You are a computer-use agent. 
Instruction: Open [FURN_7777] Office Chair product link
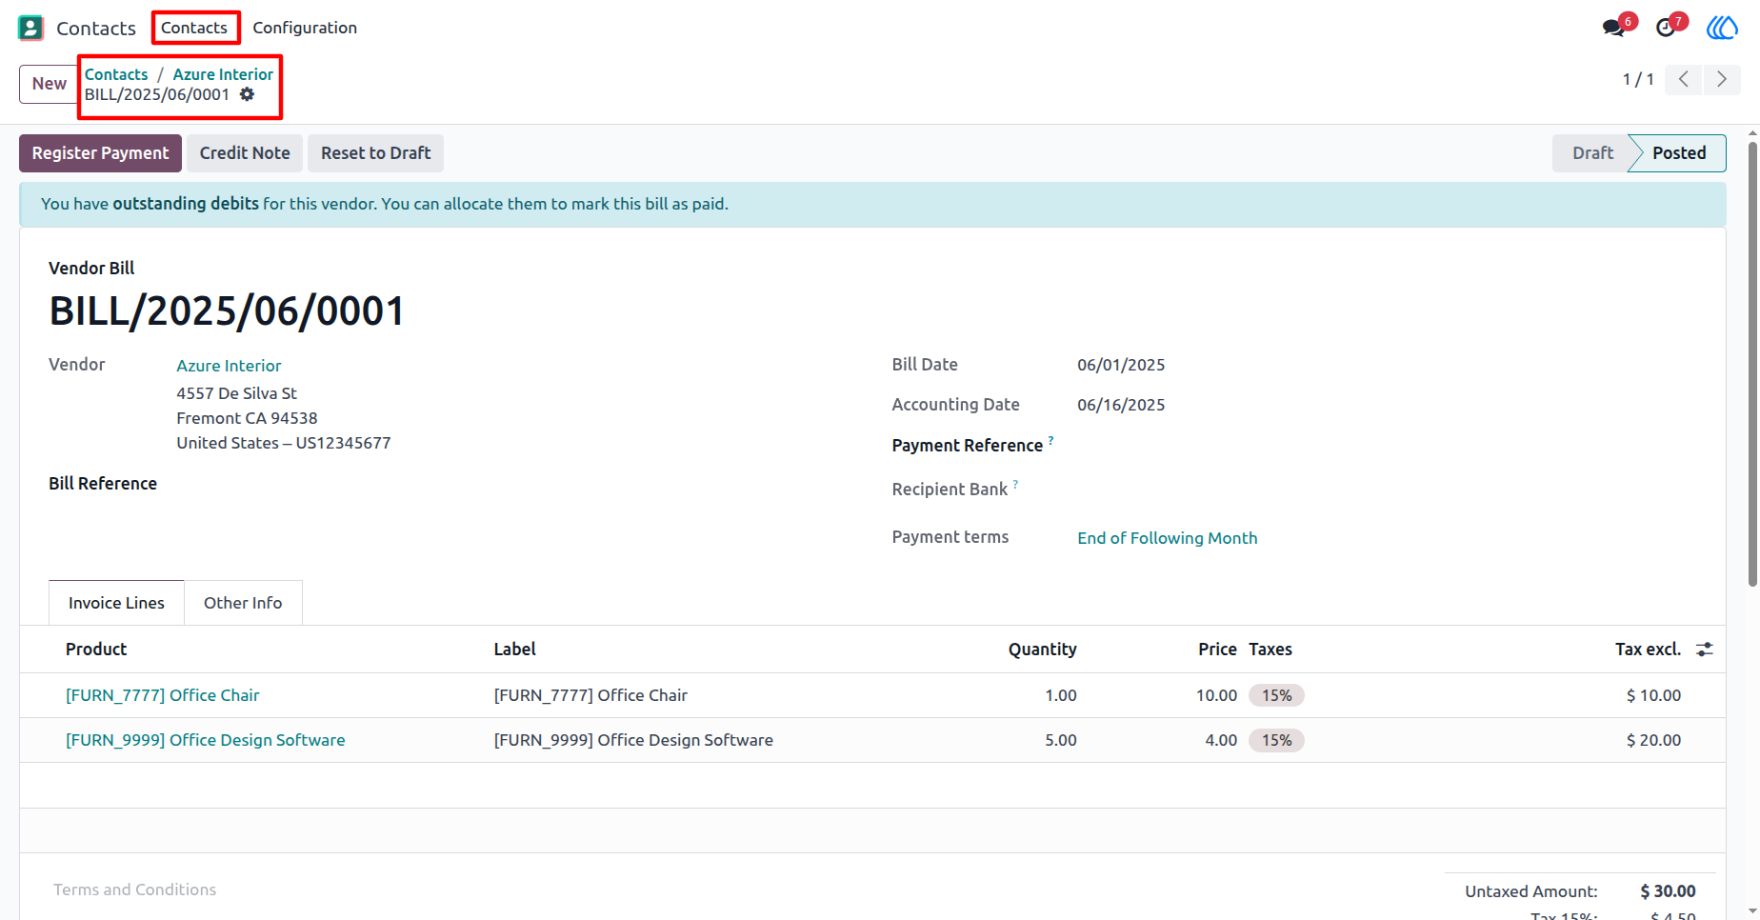(162, 695)
